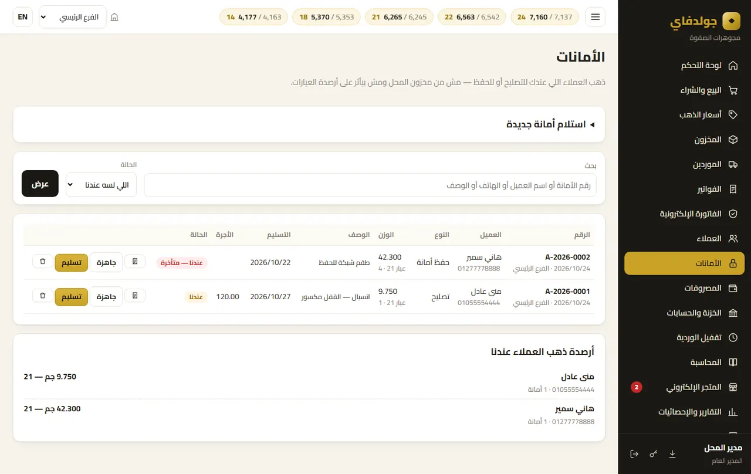The height and width of the screenshot is (474, 751).
Task: Delete the A-2026-0001 deposit via trash icon
Action: pos(42,296)
